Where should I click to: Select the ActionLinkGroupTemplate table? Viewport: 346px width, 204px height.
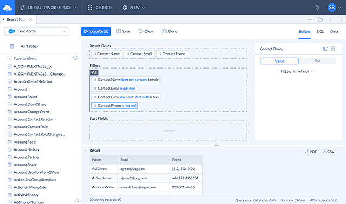35,180
